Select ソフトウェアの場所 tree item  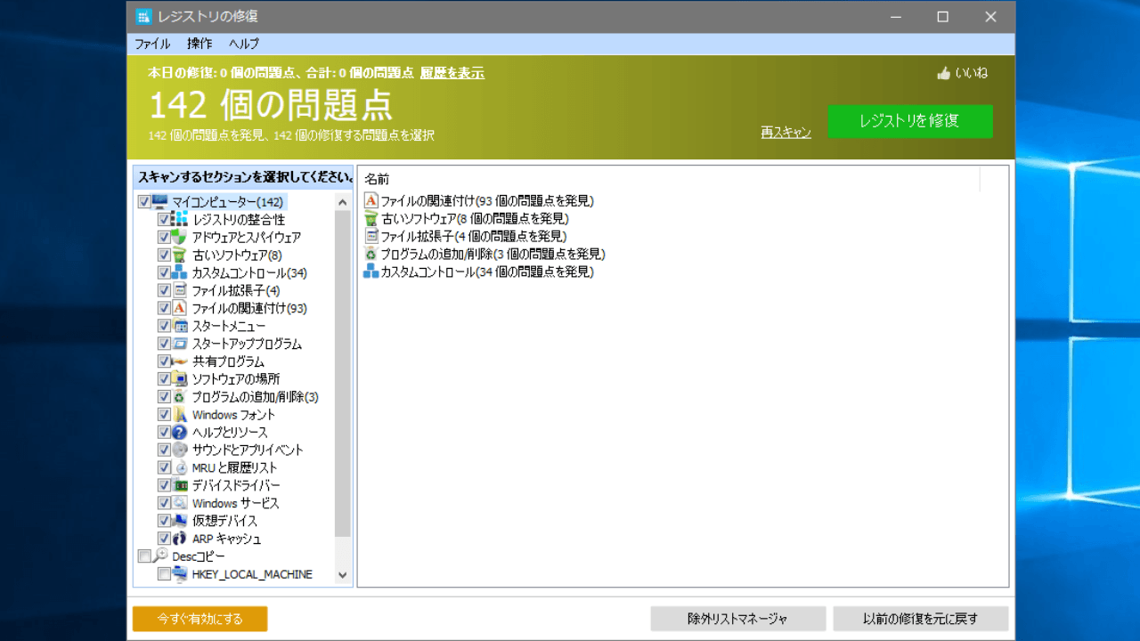click(x=236, y=379)
